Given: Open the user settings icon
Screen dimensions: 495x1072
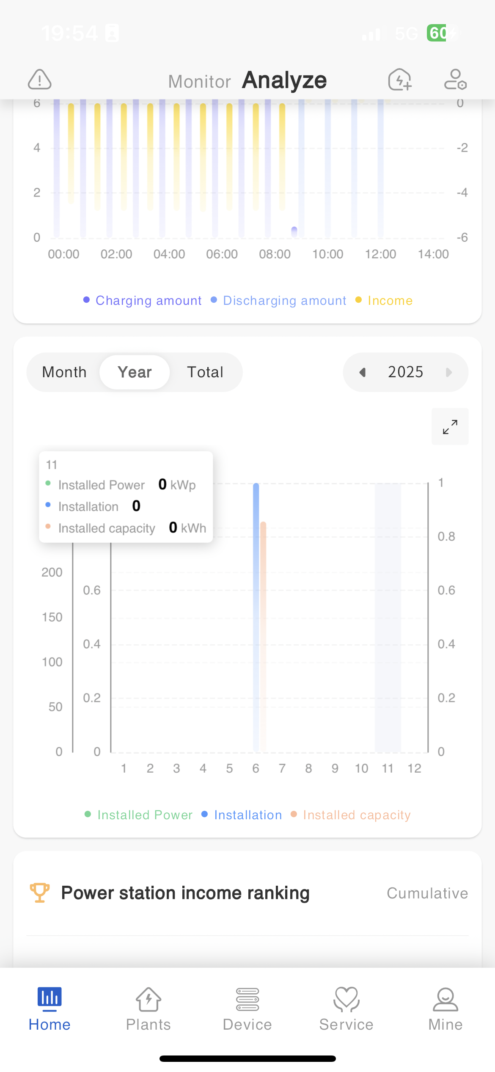Looking at the screenshot, I should [455, 80].
